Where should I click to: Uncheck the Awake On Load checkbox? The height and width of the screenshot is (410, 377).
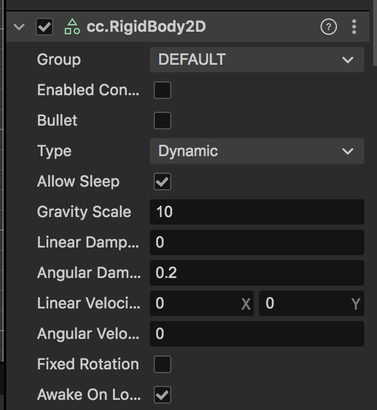(162, 395)
